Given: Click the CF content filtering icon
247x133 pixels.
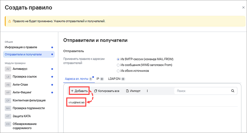Looking at the screenshot, I should click(x=8, y=100).
